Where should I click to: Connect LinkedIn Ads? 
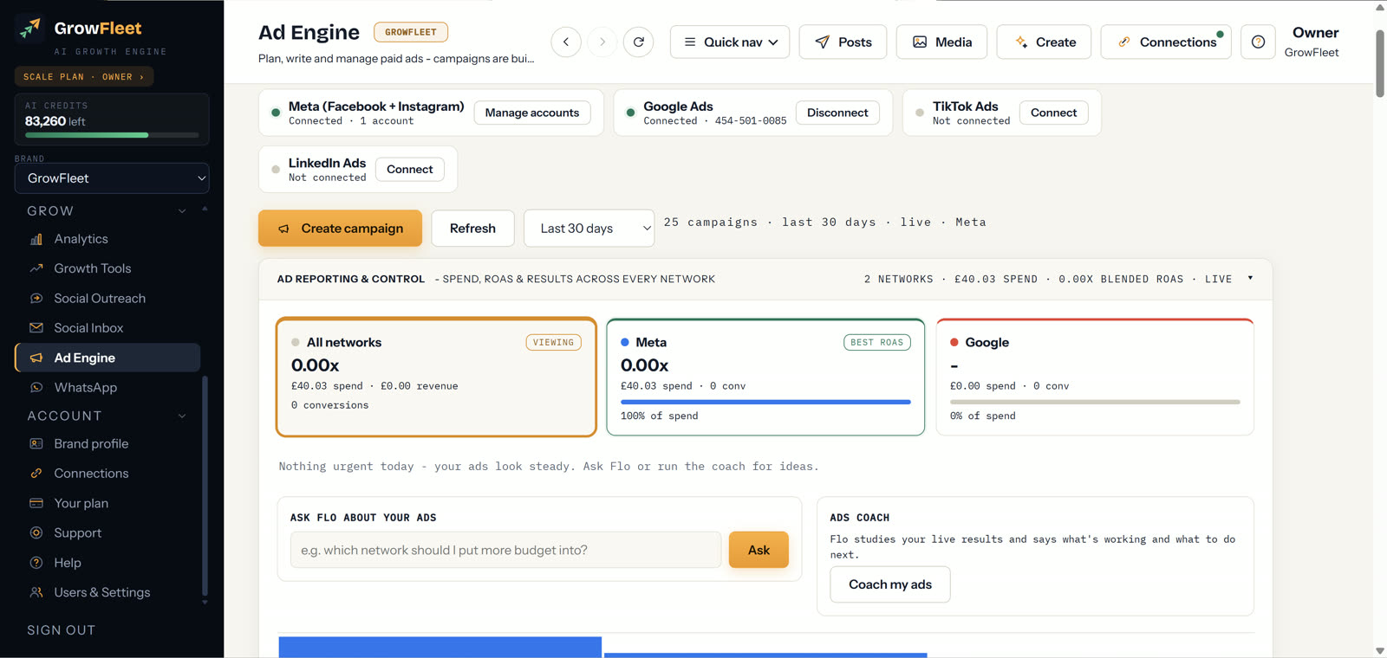pyautogui.click(x=410, y=170)
